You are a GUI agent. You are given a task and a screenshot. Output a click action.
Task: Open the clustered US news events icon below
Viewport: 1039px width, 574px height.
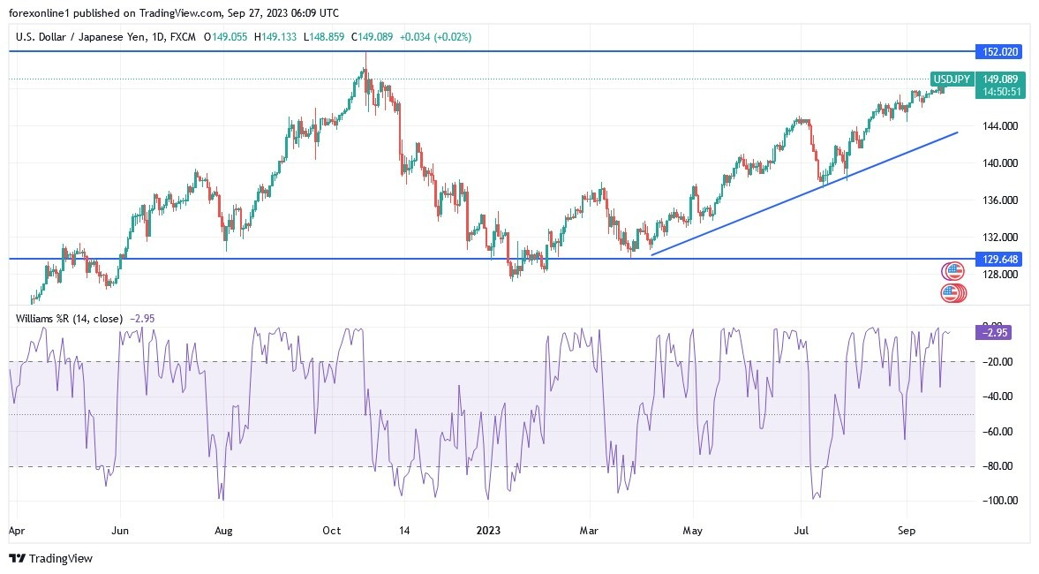pos(953,291)
